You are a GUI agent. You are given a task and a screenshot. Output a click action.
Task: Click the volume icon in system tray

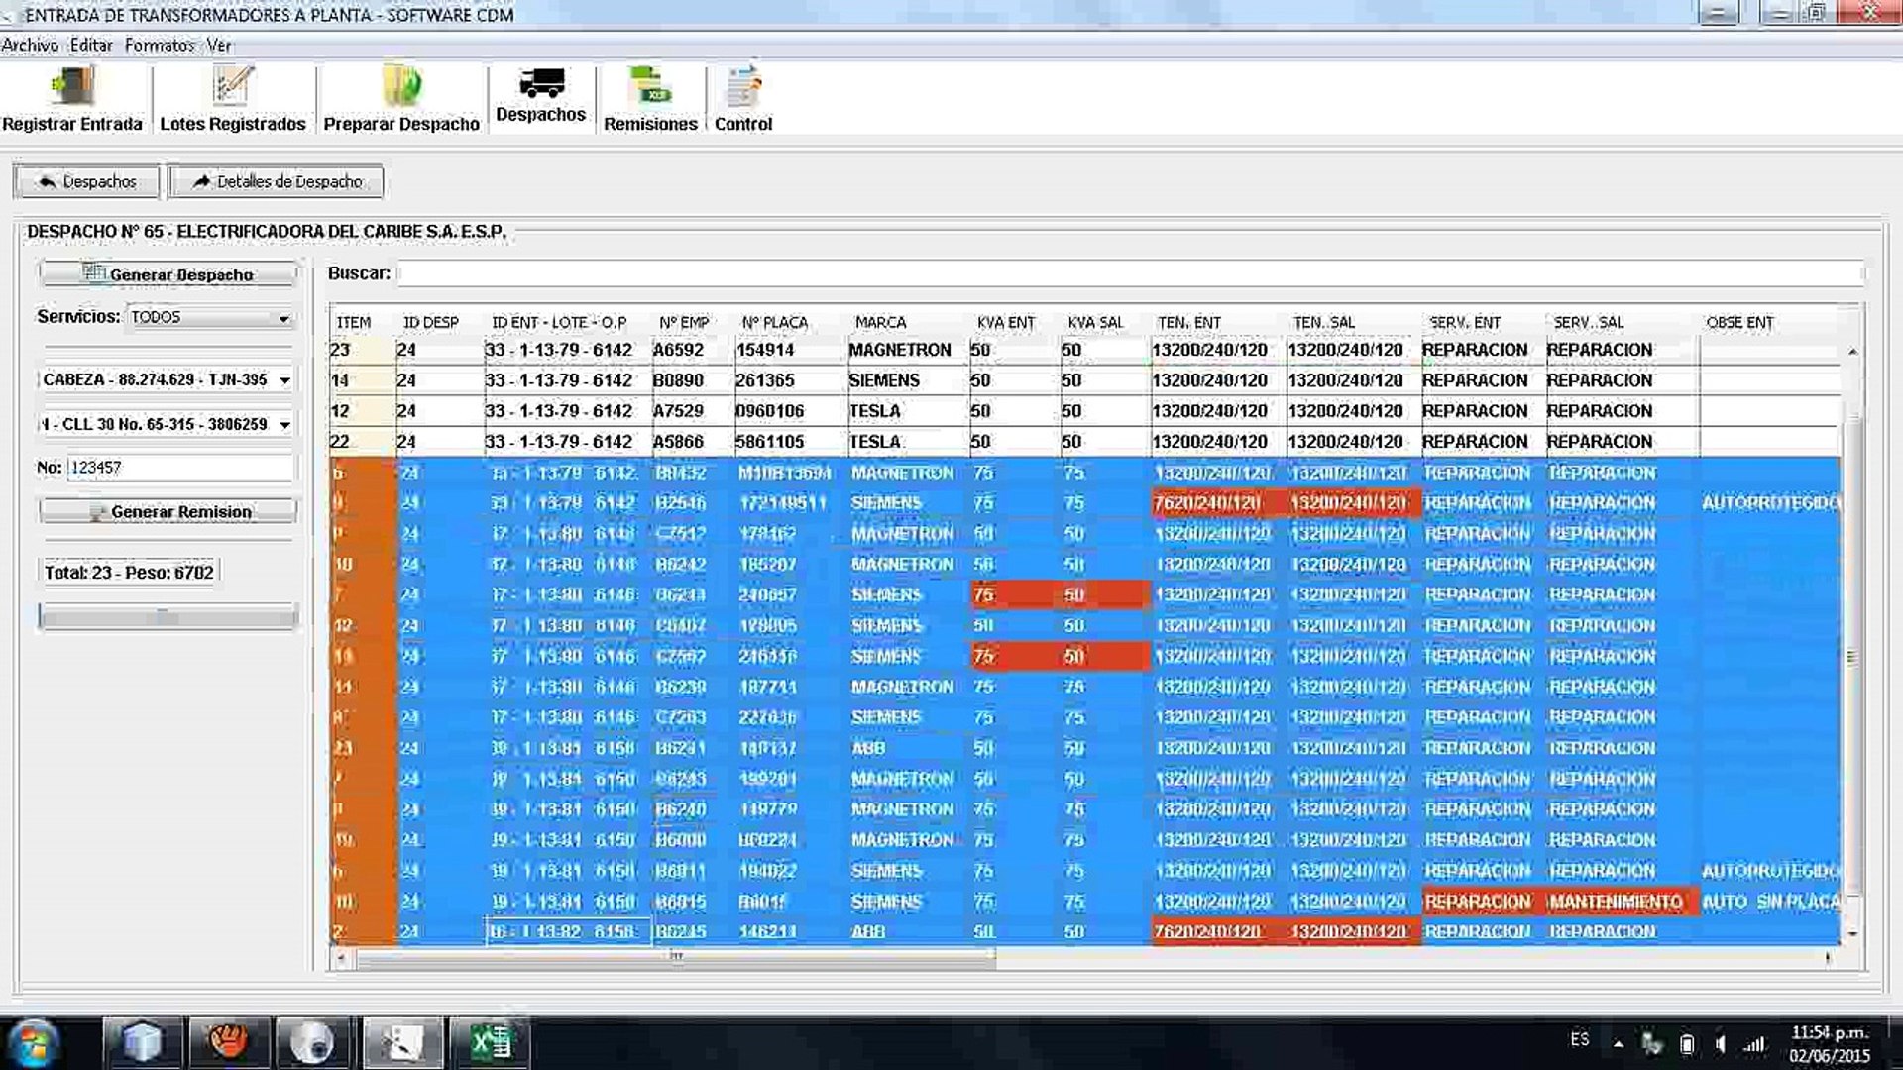pos(1721,1044)
